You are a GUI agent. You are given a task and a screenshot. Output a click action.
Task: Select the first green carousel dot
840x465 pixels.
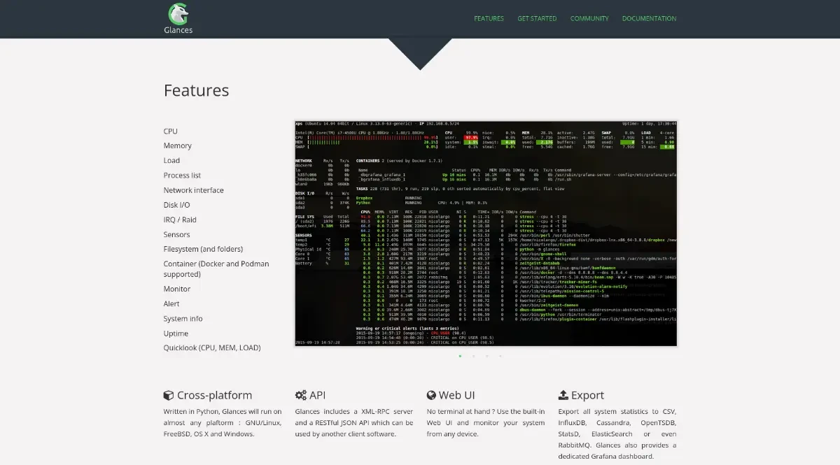(x=460, y=356)
